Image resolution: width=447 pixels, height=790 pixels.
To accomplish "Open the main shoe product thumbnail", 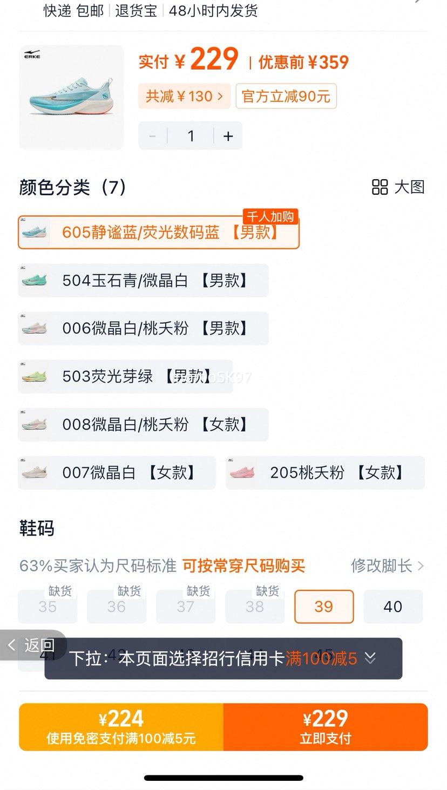I will point(71,97).
